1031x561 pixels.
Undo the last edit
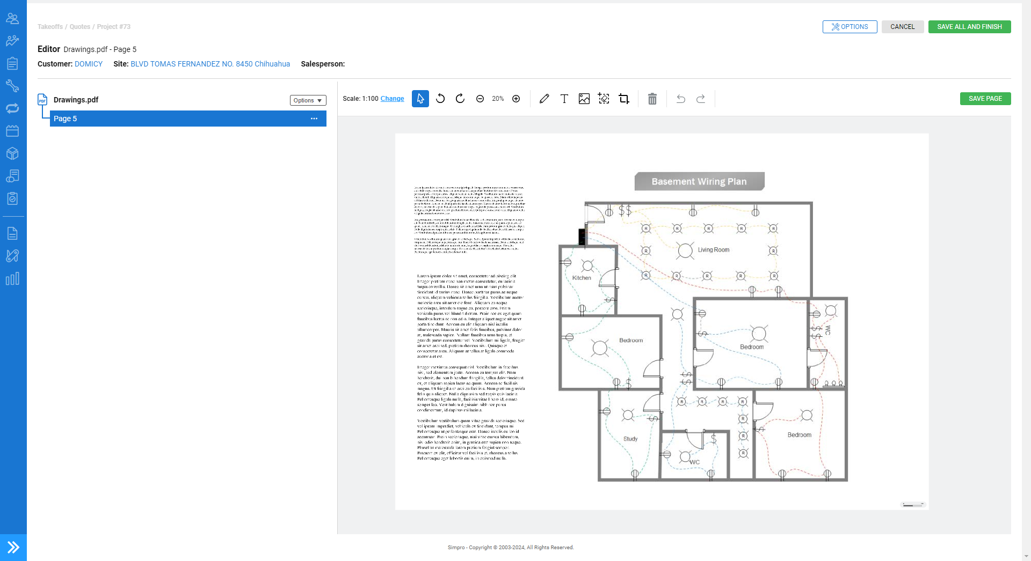(x=681, y=99)
